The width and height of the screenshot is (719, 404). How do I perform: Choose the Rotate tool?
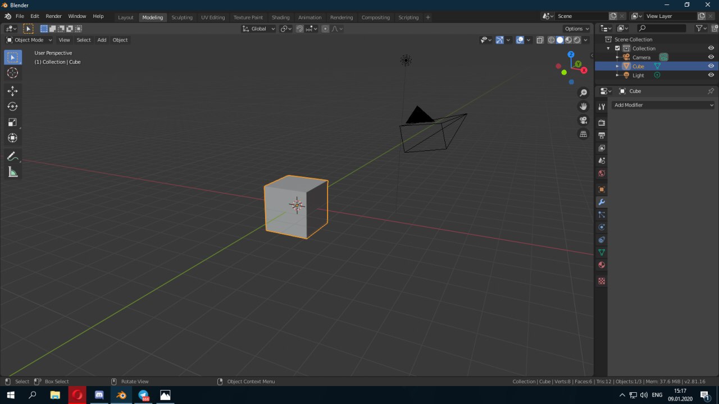tap(12, 107)
